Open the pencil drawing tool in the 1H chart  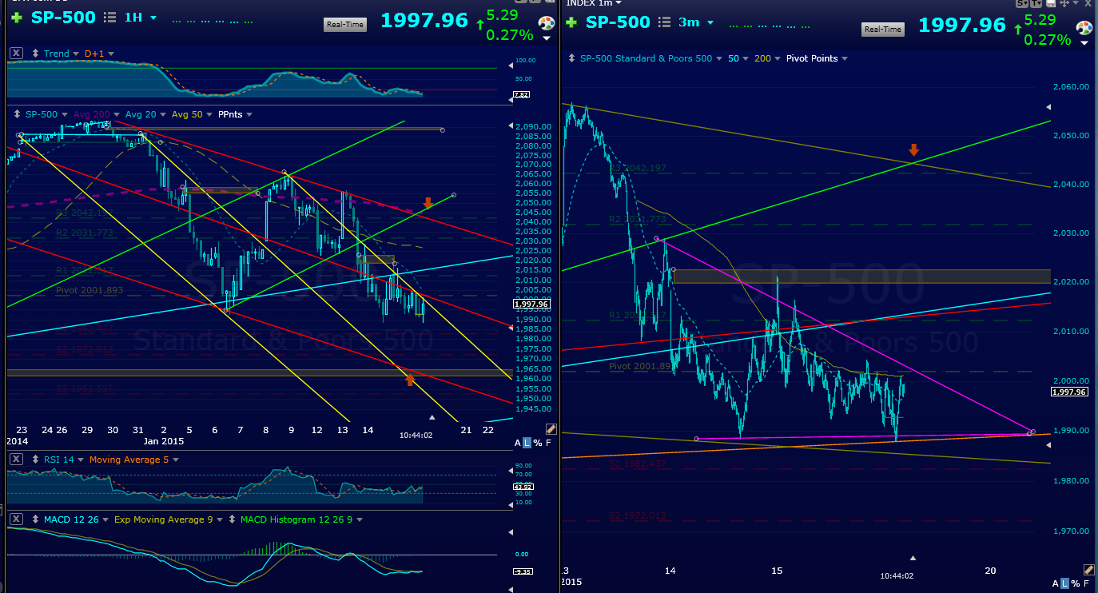pyautogui.click(x=550, y=429)
